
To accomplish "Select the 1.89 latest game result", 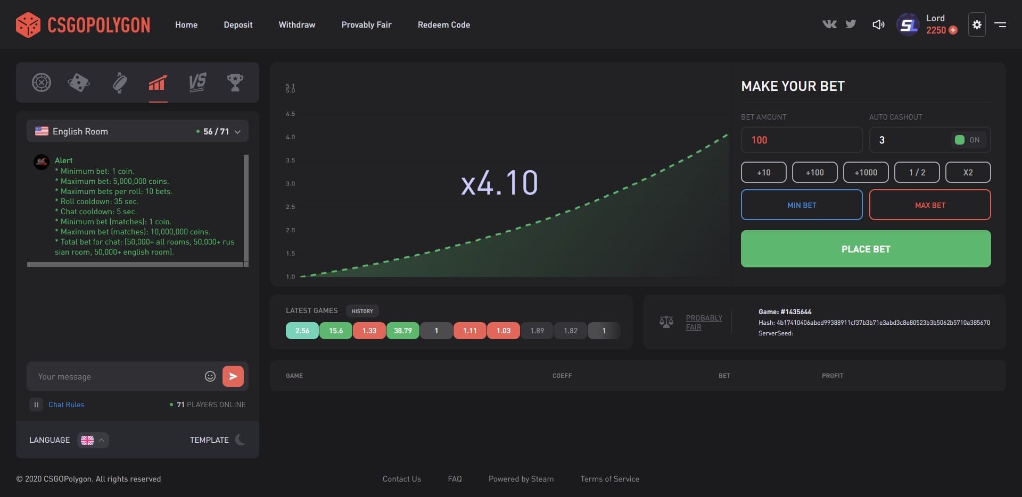I will pyautogui.click(x=537, y=331).
